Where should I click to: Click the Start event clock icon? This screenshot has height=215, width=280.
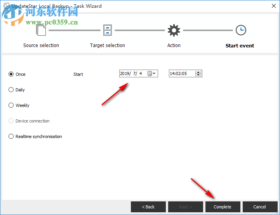click(x=241, y=30)
